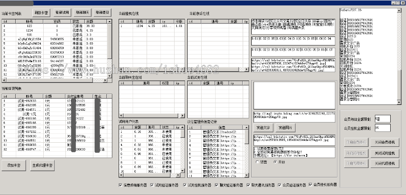Click 余额 column header in withdrawal list

[48, 96]
